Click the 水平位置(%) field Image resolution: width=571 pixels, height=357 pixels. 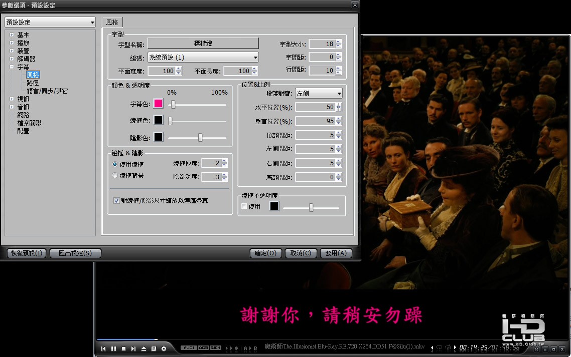pos(316,107)
